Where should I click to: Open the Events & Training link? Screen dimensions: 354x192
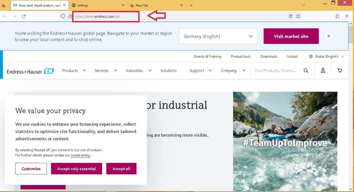pos(208,57)
